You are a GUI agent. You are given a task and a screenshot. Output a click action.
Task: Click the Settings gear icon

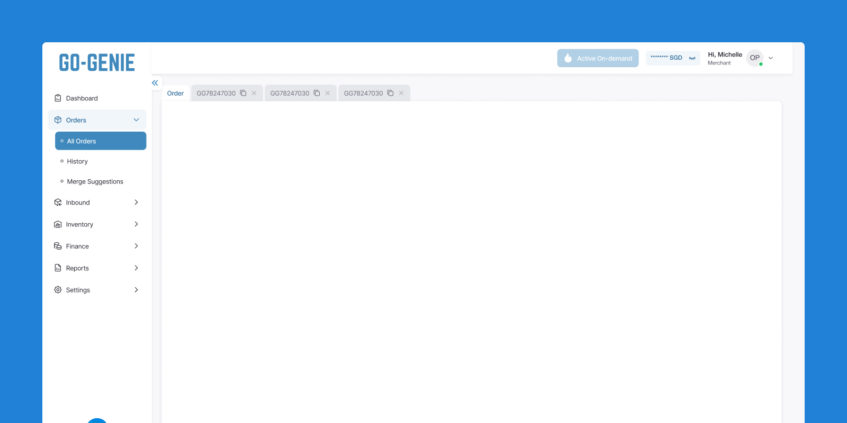[x=58, y=290]
